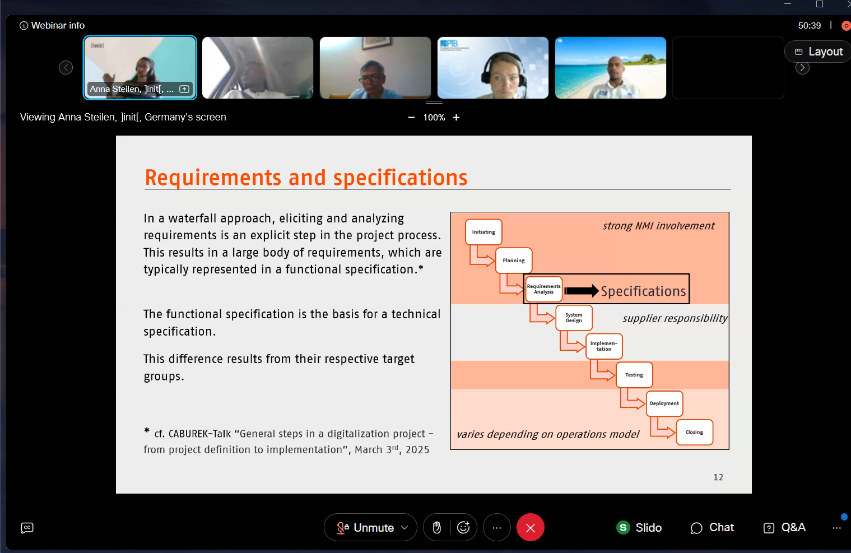Raise hand in the webinar

(x=437, y=528)
